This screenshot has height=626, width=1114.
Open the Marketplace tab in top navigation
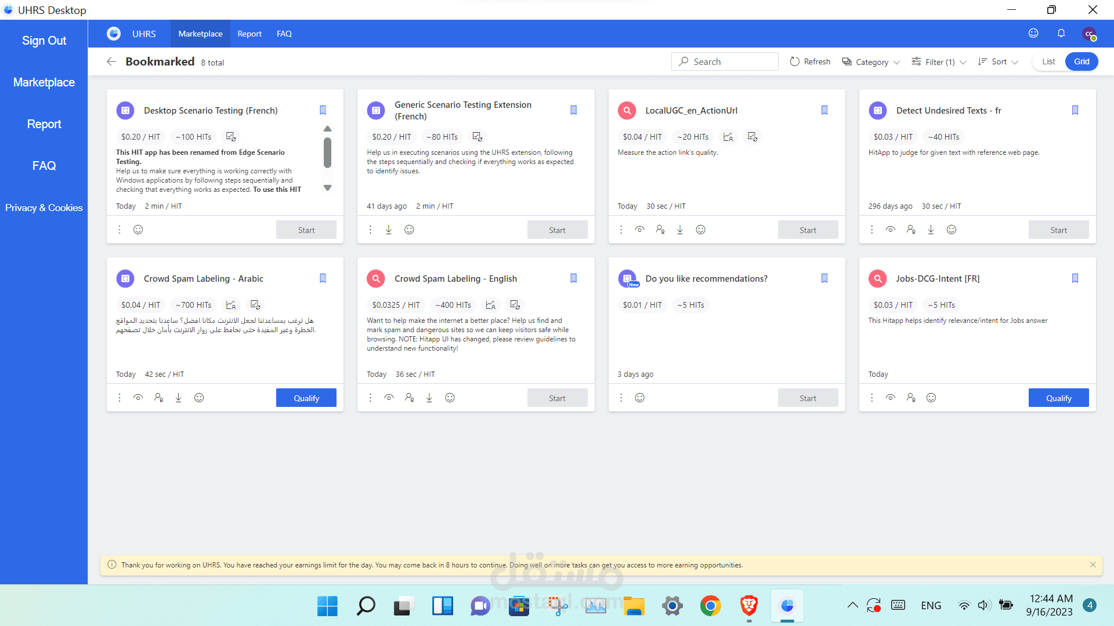tap(200, 34)
